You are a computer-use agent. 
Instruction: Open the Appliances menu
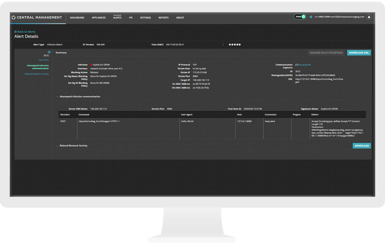[x=99, y=18]
